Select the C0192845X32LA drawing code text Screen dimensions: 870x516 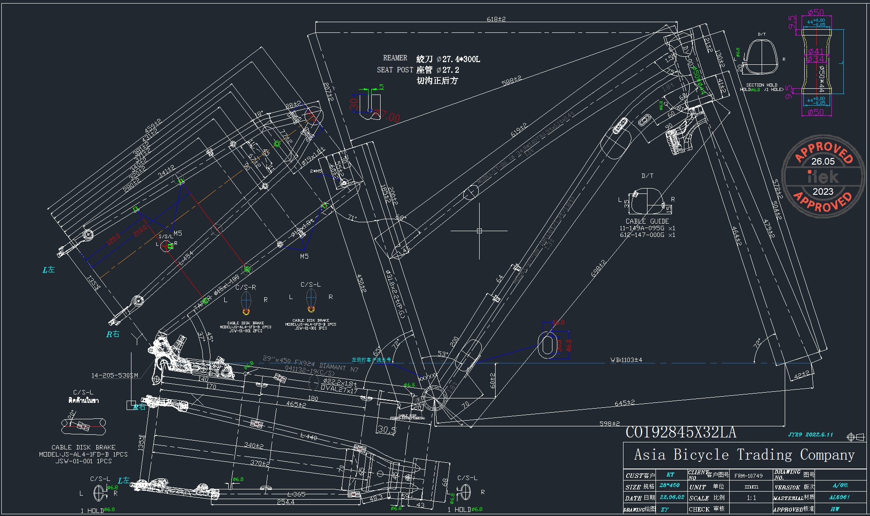(681, 433)
